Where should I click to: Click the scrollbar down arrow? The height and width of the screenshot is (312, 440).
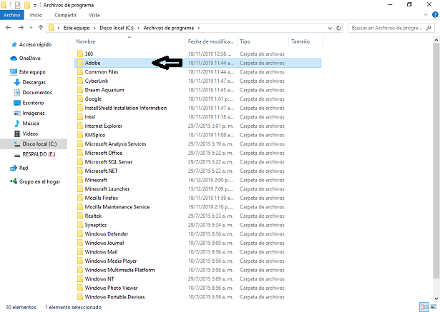click(x=436, y=298)
